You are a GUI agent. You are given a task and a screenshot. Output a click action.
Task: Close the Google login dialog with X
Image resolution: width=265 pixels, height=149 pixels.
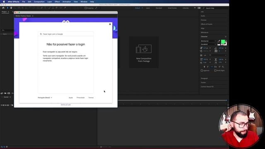(x=110, y=24)
